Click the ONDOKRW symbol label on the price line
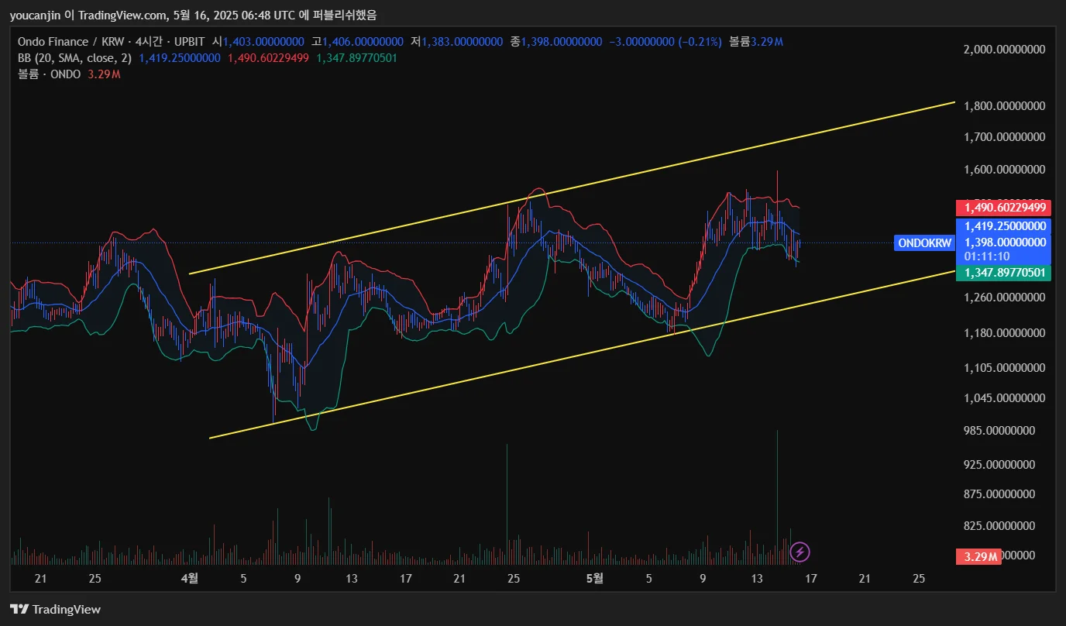 [x=924, y=243]
